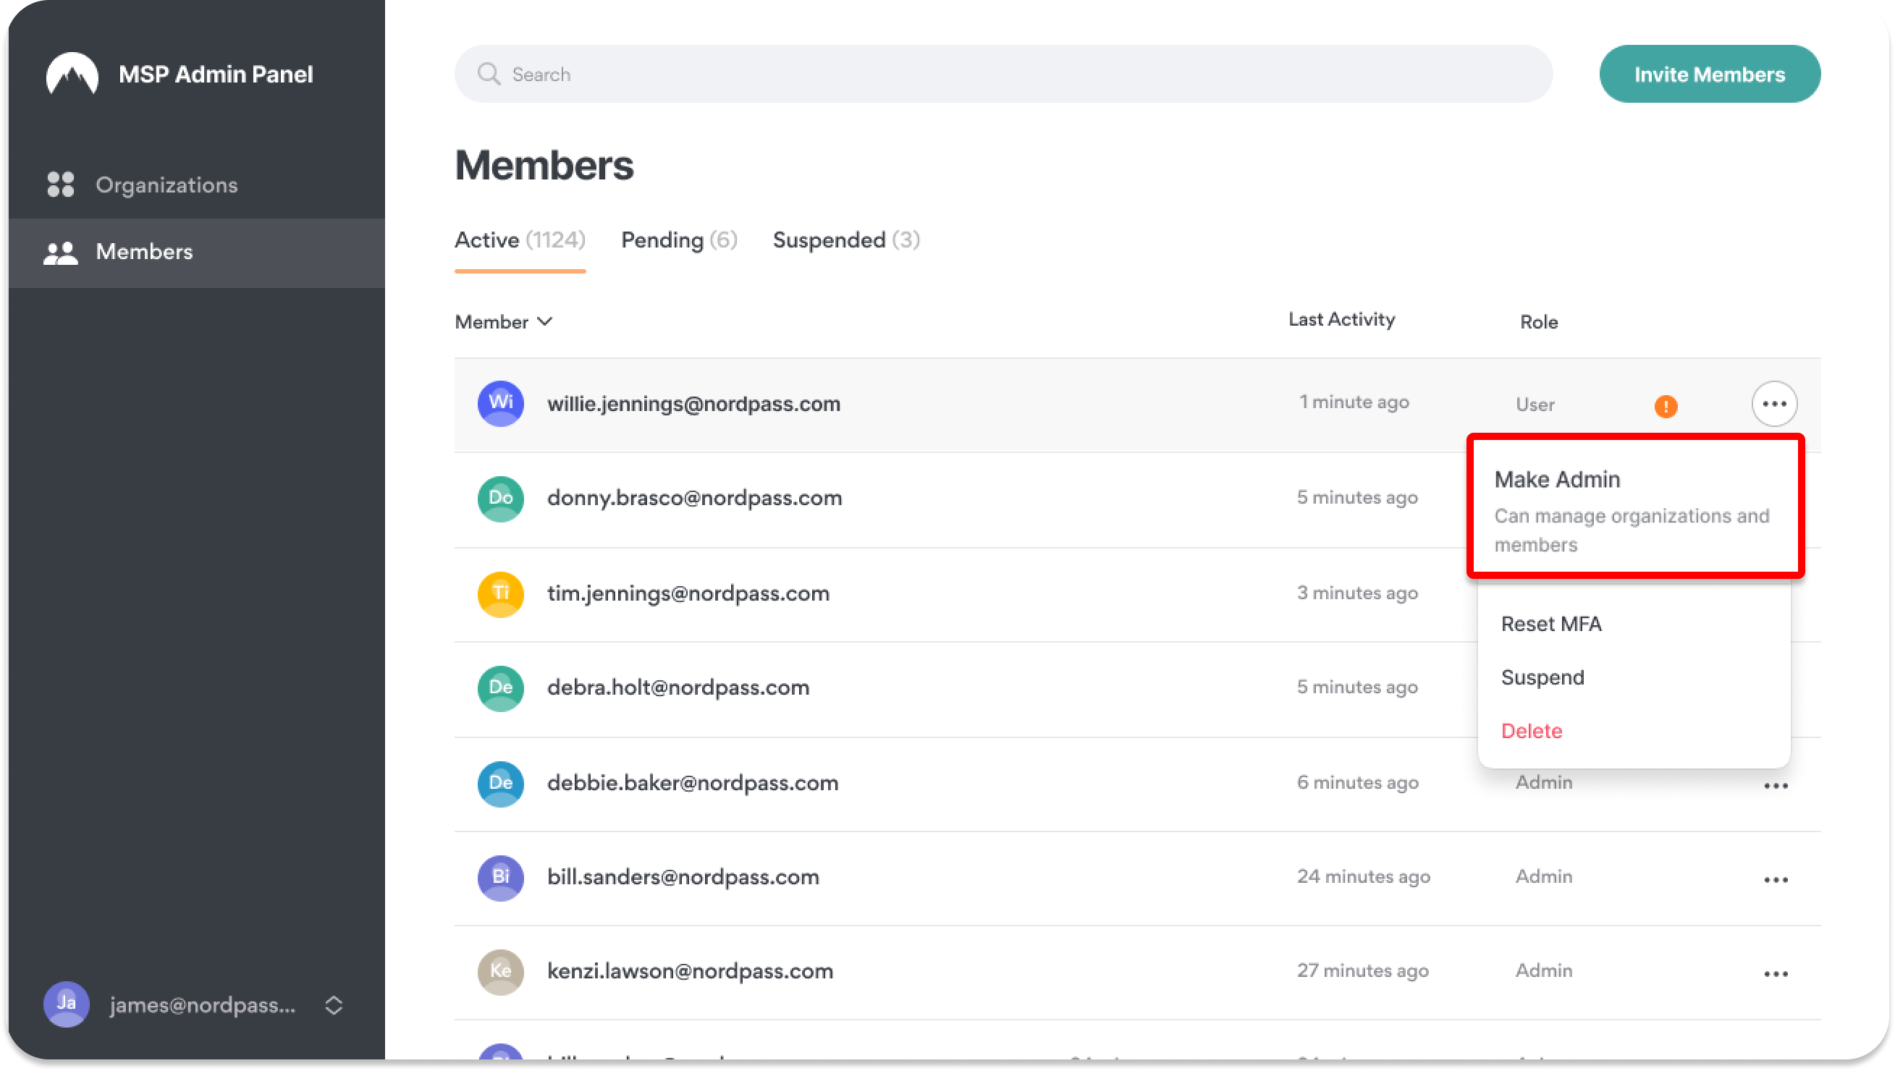
Task: Click the Ja account avatar
Action: (66, 1004)
